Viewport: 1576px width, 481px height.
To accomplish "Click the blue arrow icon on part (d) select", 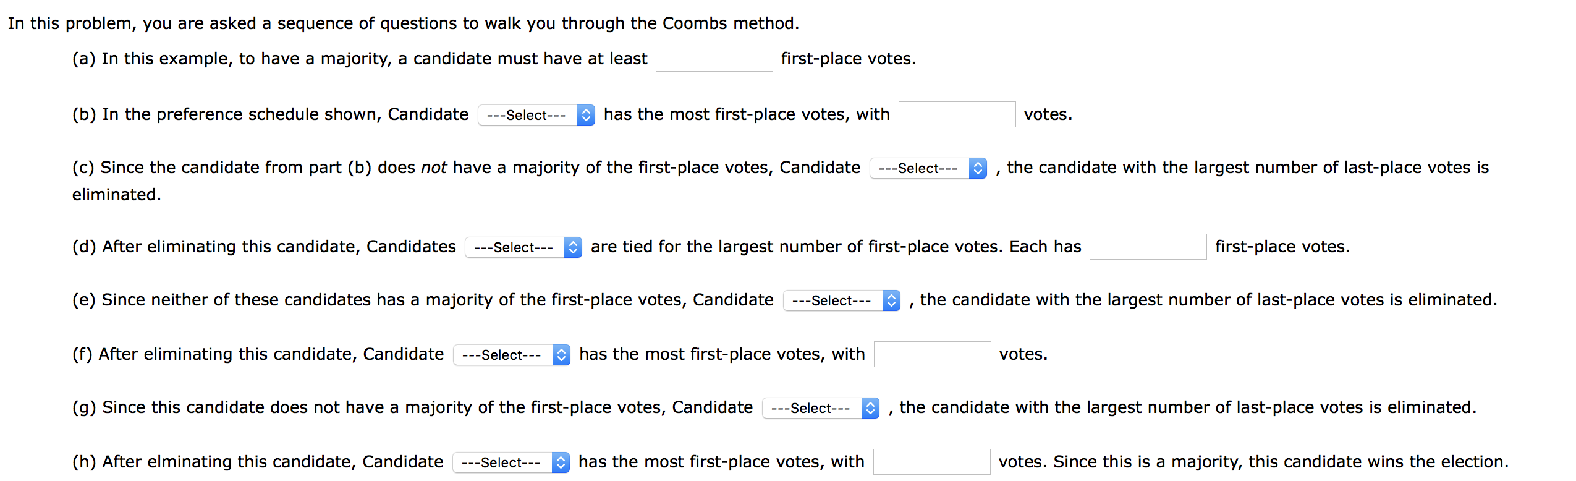I will point(573,247).
